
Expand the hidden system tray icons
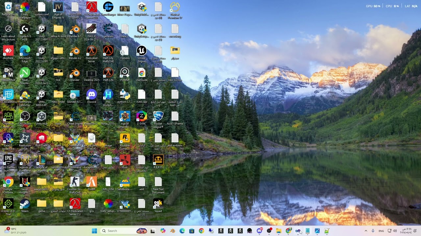pyautogui.click(x=366, y=231)
